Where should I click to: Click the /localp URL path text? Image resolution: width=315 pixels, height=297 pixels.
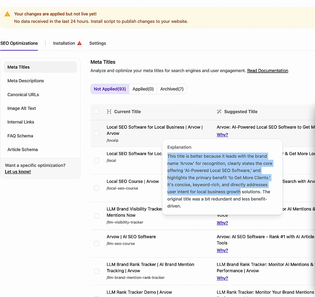(112, 140)
